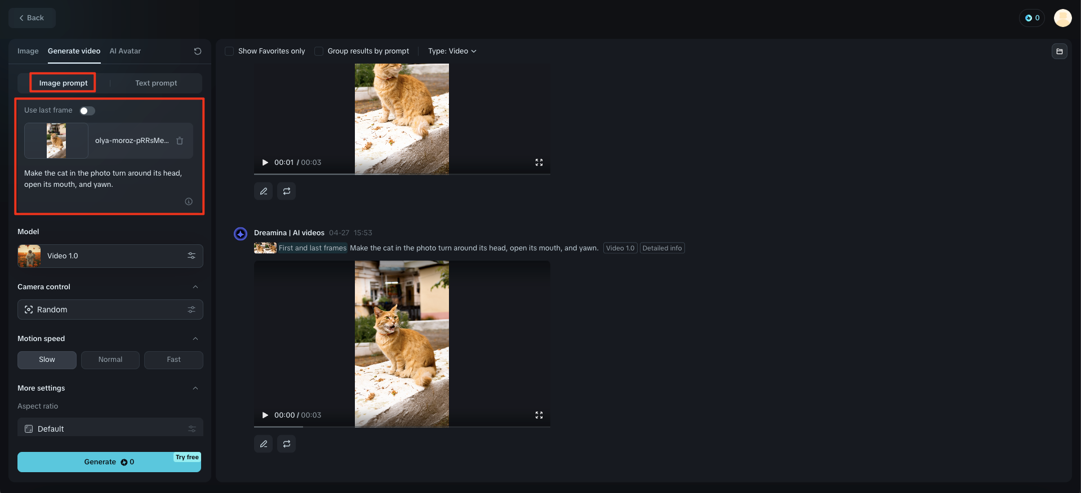Regenerate the first cat video result
Screen dimensions: 1081x493
287,191
